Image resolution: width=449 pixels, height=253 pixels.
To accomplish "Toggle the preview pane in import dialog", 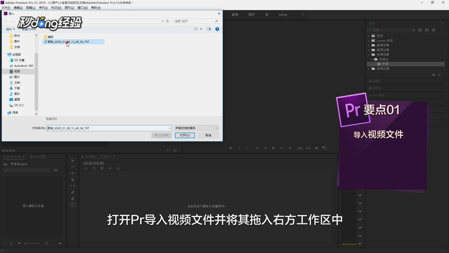I will pos(209,29).
